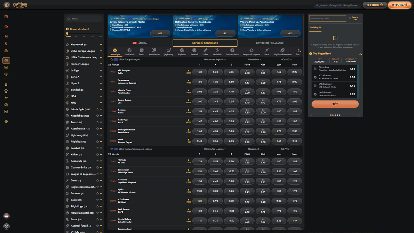Open the Háromutas fogadás dropdown
Screen dimensions: 414x233
coord(215,59)
